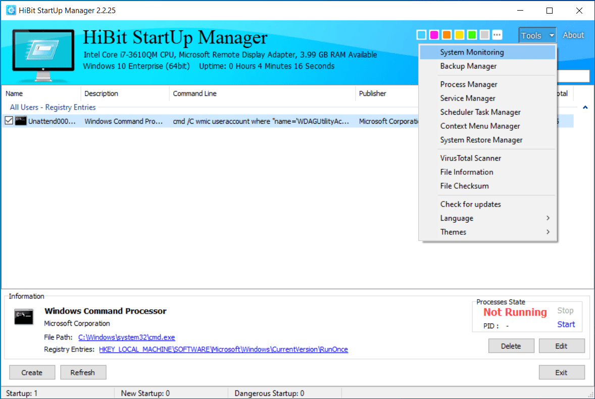Click 'Dangerous Startup: 0' status entry

coord(269,393)
